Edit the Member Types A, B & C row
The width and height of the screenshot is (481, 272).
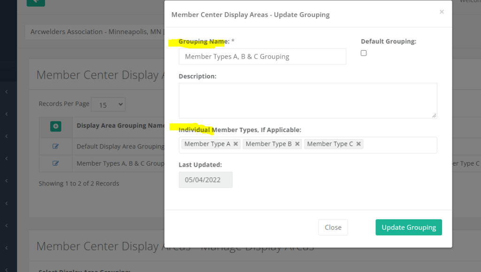pos(56,163)
